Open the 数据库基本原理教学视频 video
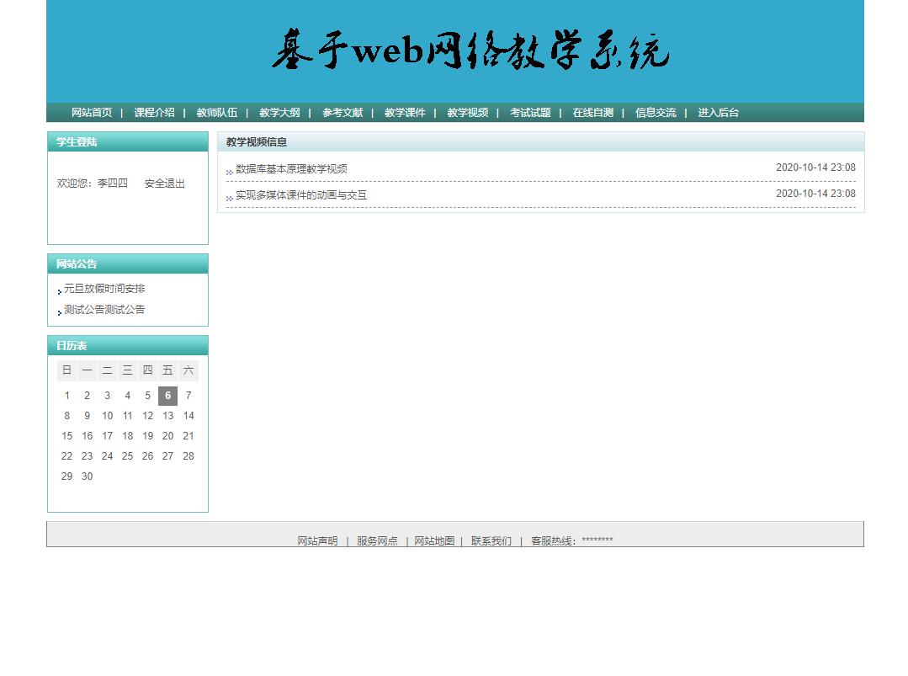 293,168
